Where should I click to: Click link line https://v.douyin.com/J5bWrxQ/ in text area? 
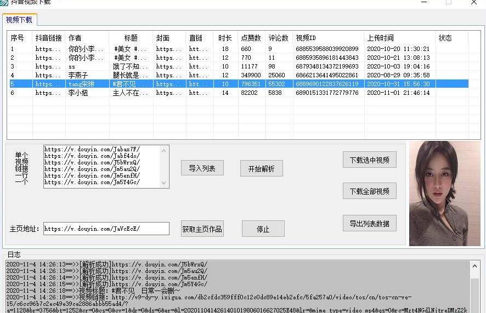(x=92, y=163)
